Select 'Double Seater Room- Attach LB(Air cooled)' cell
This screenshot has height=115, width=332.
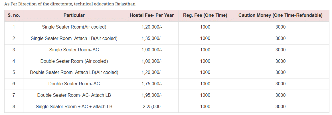pos(74,72)
